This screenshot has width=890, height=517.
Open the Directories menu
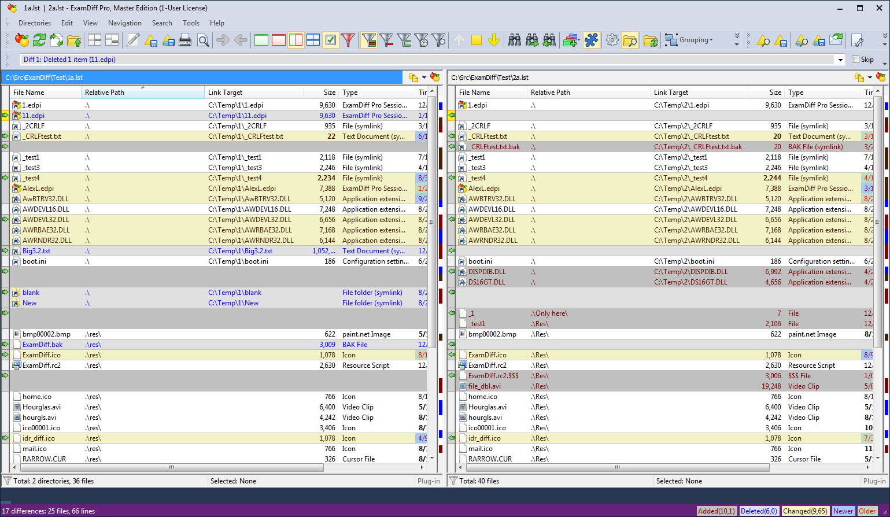pyautogui.click(x=35, y=23)
